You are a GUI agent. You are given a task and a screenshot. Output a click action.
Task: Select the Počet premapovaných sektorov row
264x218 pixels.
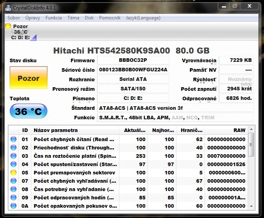pyautogui.click(x=75, y=172)
